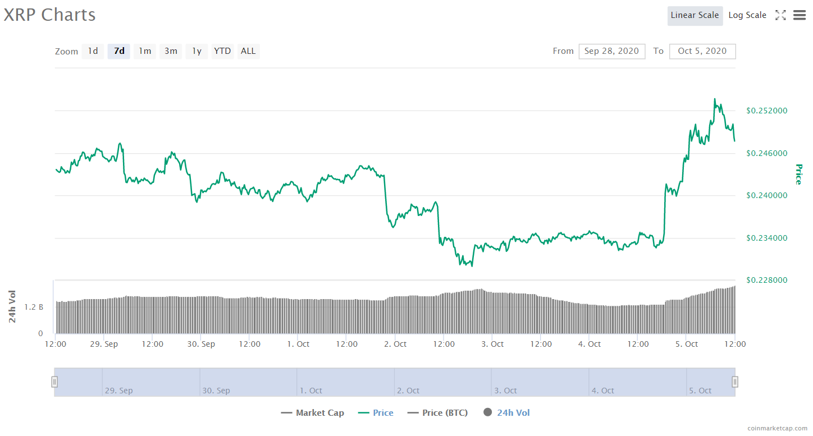Click the 1. Oct x-axis label
The height and width of the screenshot is (436, 813).
[x=298, y=344]
